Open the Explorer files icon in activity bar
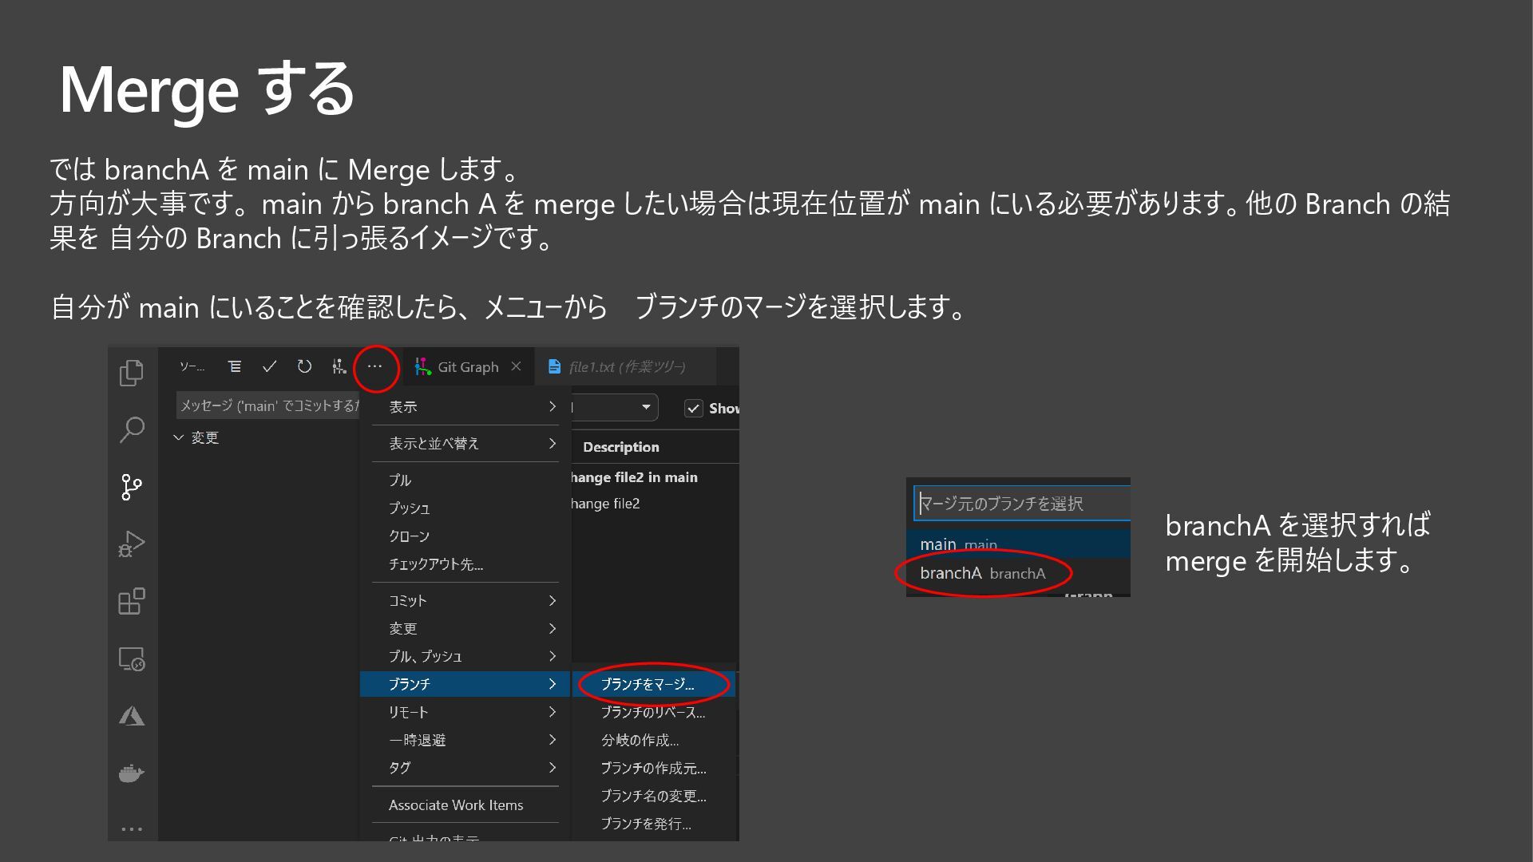1533x862 pixels. click(x=132, y=373)
